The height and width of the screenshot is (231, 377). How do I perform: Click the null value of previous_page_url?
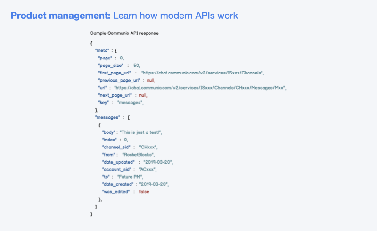pos(151,80)
